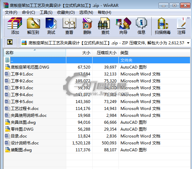Click the Word icon of 工序卡5.doc

point(8,101)
